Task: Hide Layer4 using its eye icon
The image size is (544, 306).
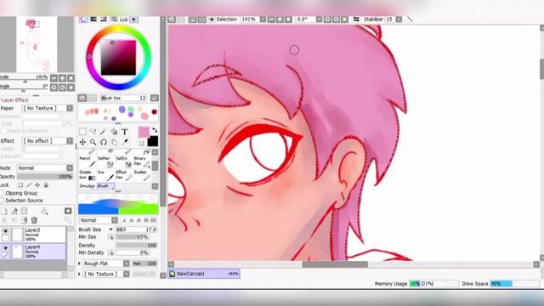Action: point(5,247)
